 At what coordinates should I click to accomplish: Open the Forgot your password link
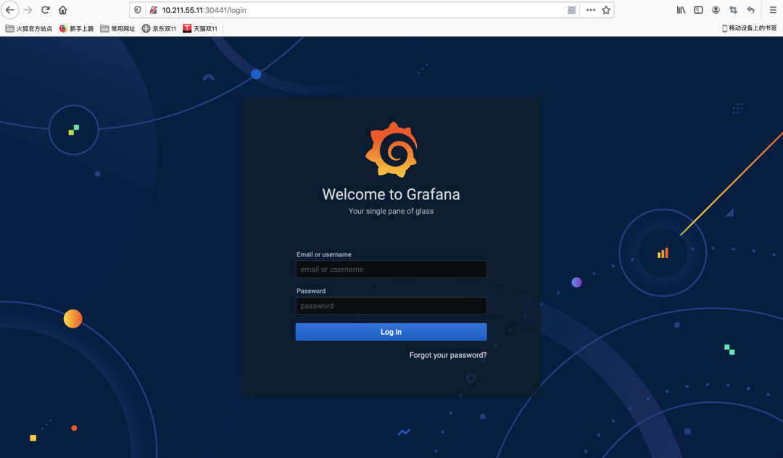point(448,355)
